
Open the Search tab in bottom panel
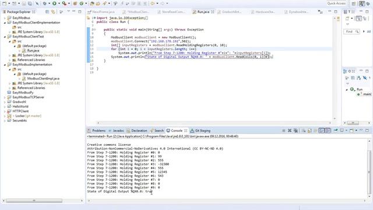(157, 131)
